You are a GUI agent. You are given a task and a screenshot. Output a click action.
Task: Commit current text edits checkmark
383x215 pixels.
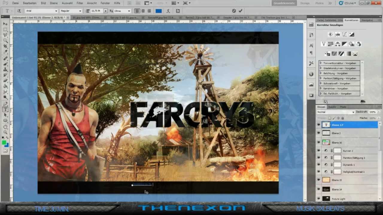[240, 11]
